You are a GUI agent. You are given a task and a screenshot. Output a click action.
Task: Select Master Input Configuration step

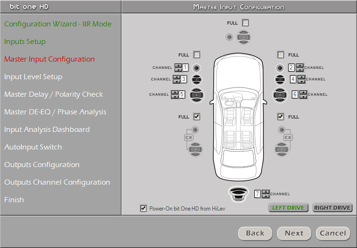pos(50,59)
